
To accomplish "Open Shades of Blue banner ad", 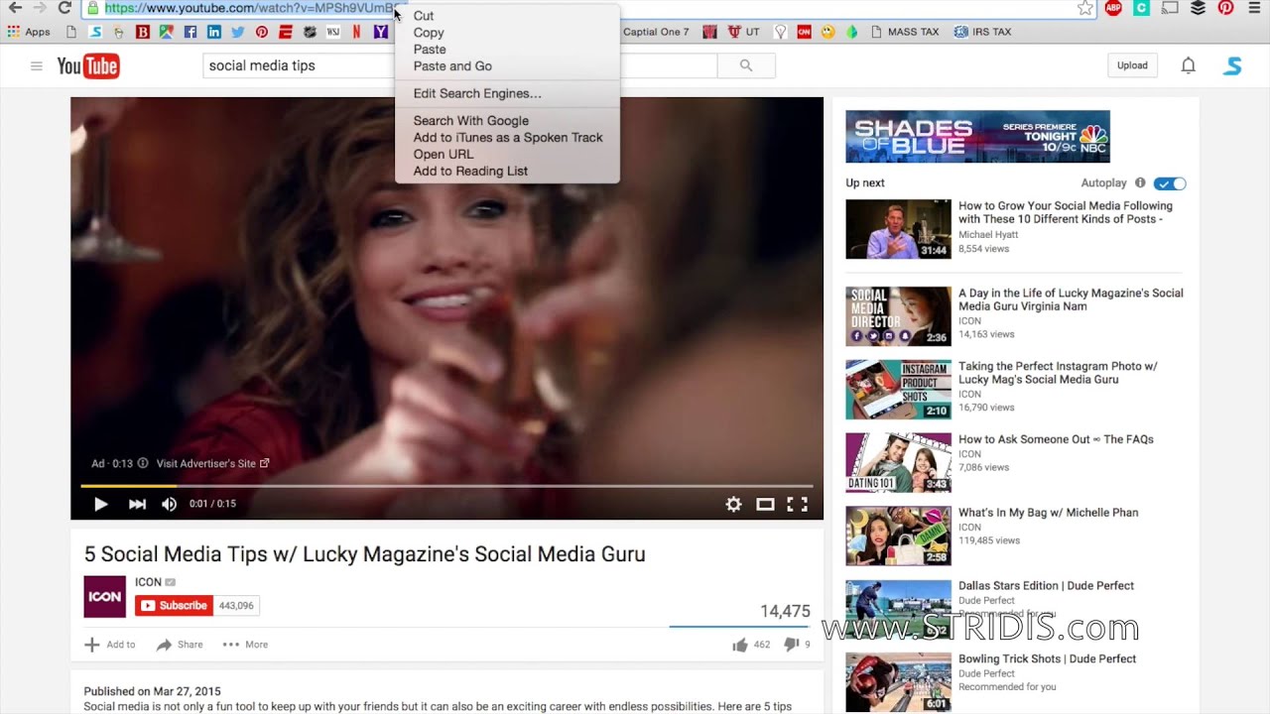I will tap(977, 136).
